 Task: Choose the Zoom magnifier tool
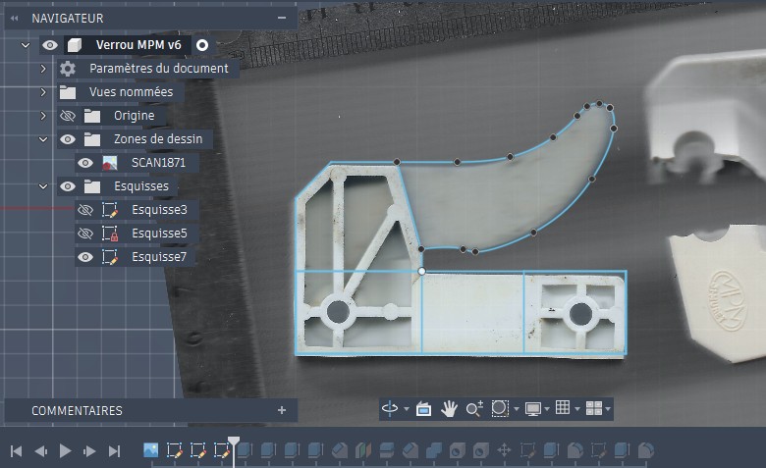tap(474, 409)
